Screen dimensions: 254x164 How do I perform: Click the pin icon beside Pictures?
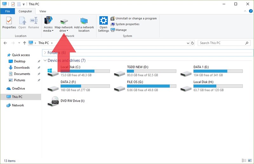(39, 80)
